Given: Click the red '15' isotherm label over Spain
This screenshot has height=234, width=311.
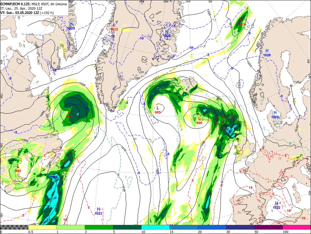Looking at the screenshot, I should (x=250, y=188).
